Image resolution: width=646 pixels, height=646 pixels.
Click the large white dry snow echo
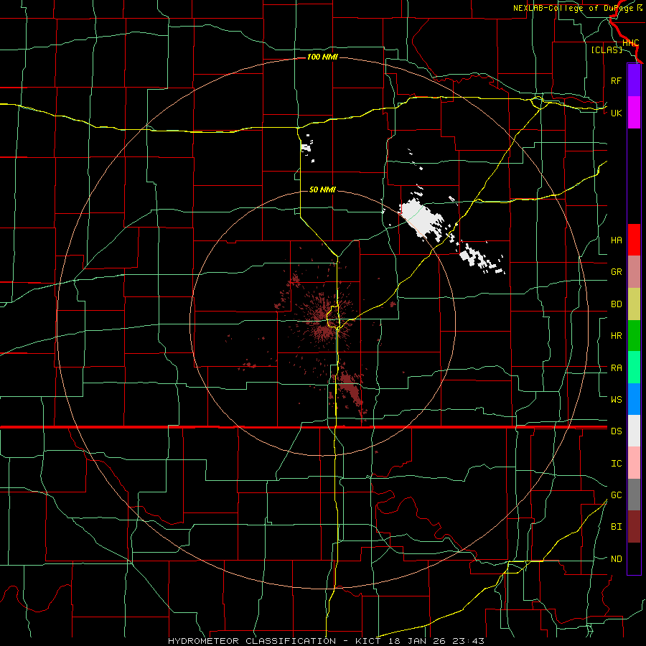tap(422, 218)
